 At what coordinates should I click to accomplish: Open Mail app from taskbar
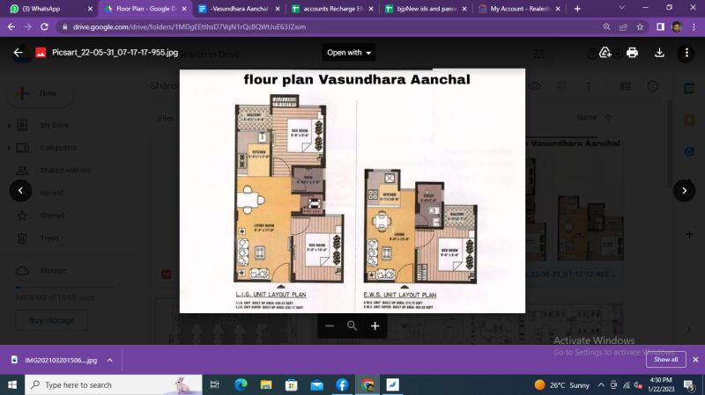tap(317, 384)
